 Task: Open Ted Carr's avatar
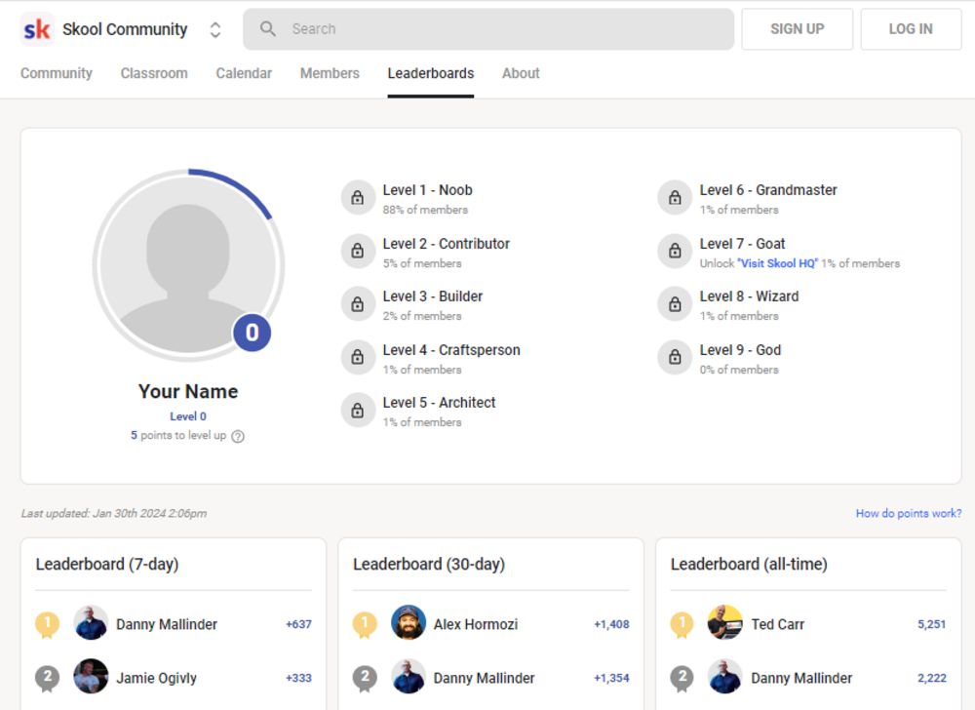click(x=725, y=623)
